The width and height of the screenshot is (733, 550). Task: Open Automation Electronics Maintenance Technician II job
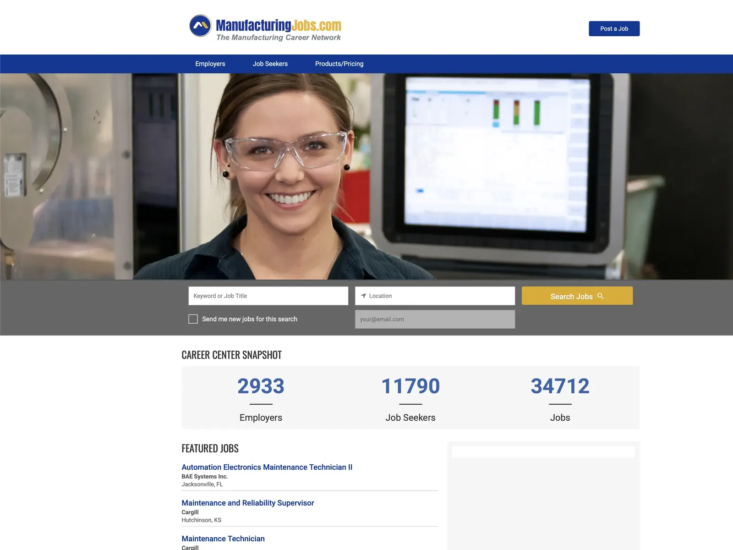click(x=267, y=467)
